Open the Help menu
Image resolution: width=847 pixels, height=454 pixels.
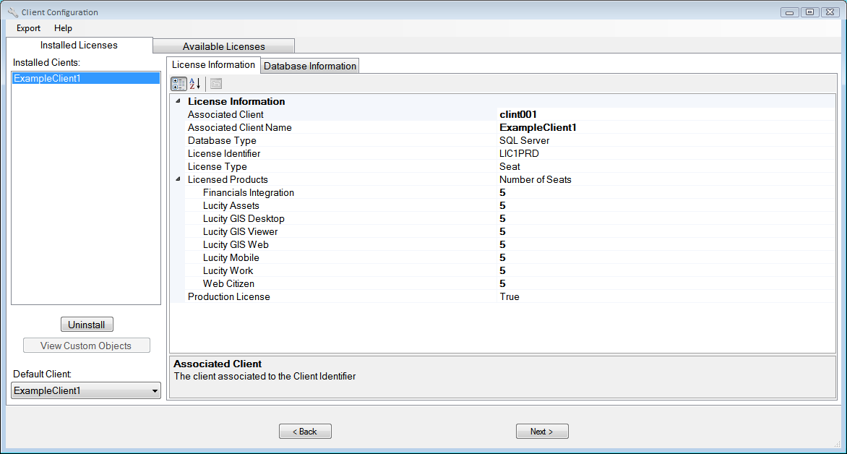point(64,28)
